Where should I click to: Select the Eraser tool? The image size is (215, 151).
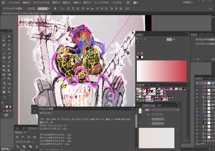(9, 57)
